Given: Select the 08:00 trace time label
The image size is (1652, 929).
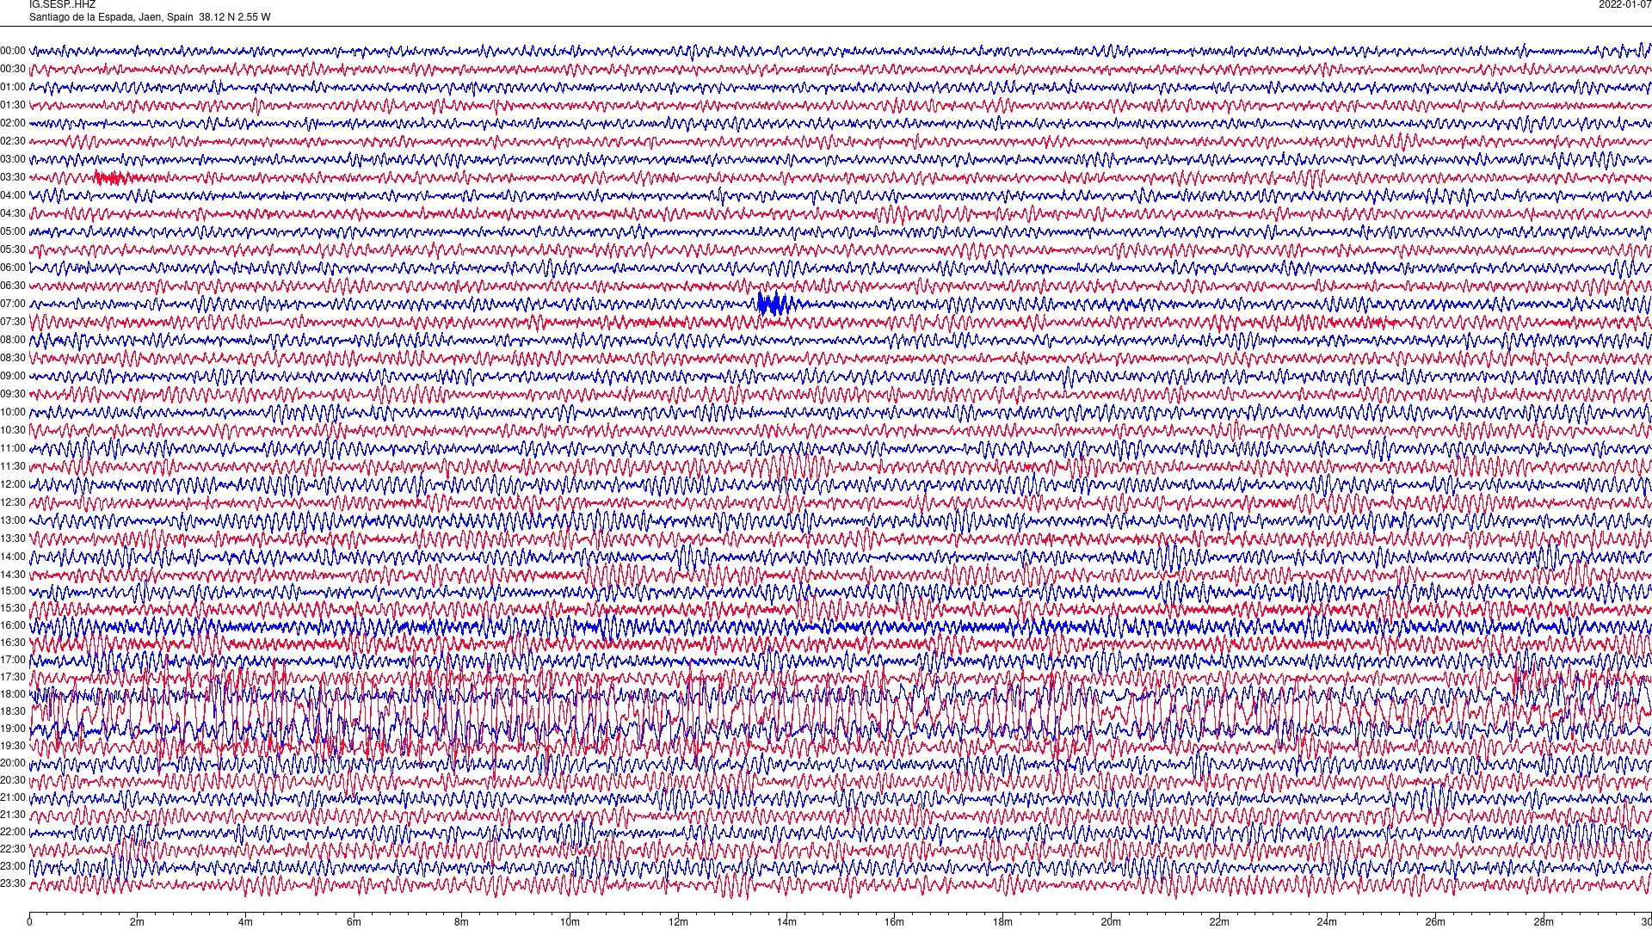Looking at the screenshot, I should coord(13,340).
